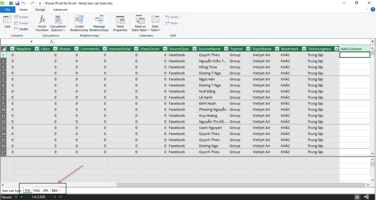Switch to the Advanced ribbon tab
Screen dimensions: 376x200
(60, 10)
